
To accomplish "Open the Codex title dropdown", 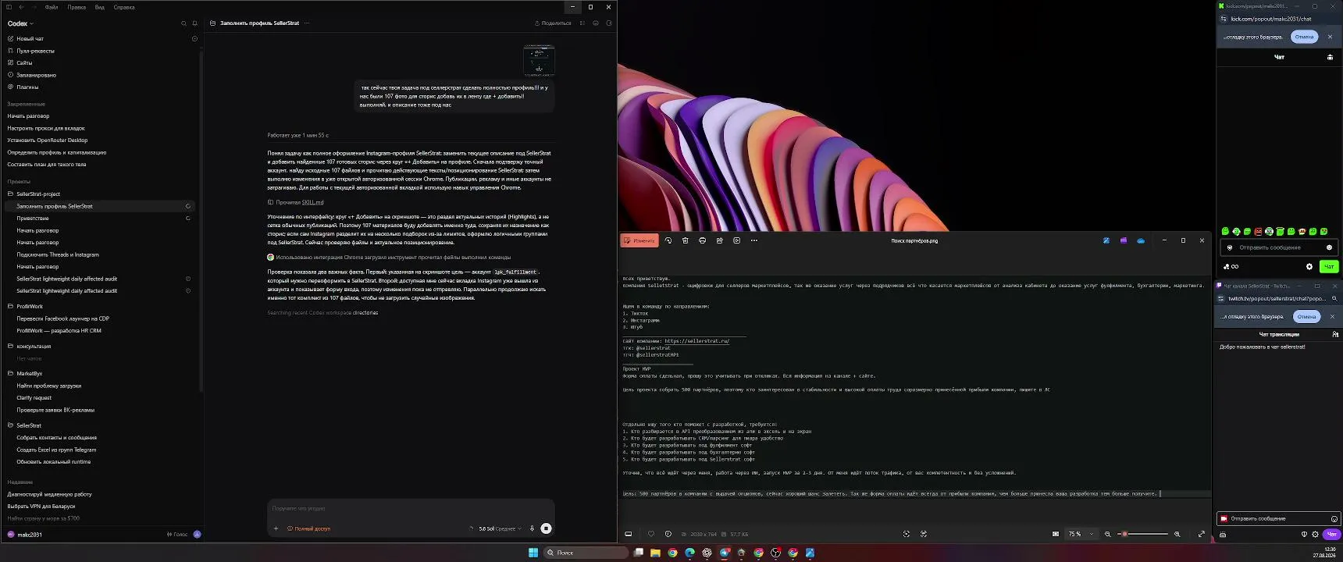I will 21,23.
